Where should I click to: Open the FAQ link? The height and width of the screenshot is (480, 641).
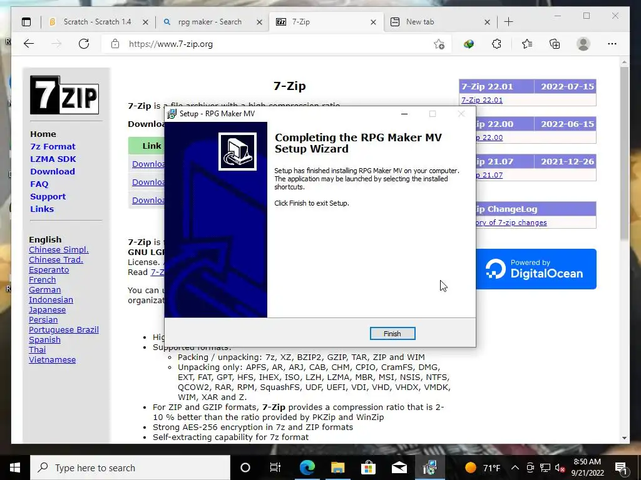point(39,184)
